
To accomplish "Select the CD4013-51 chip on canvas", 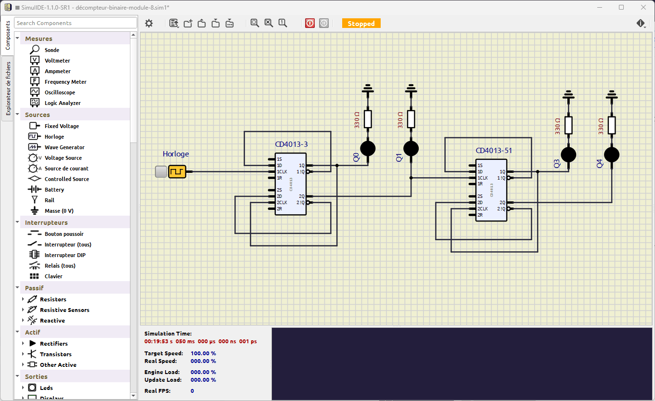I will click(491, 190).
